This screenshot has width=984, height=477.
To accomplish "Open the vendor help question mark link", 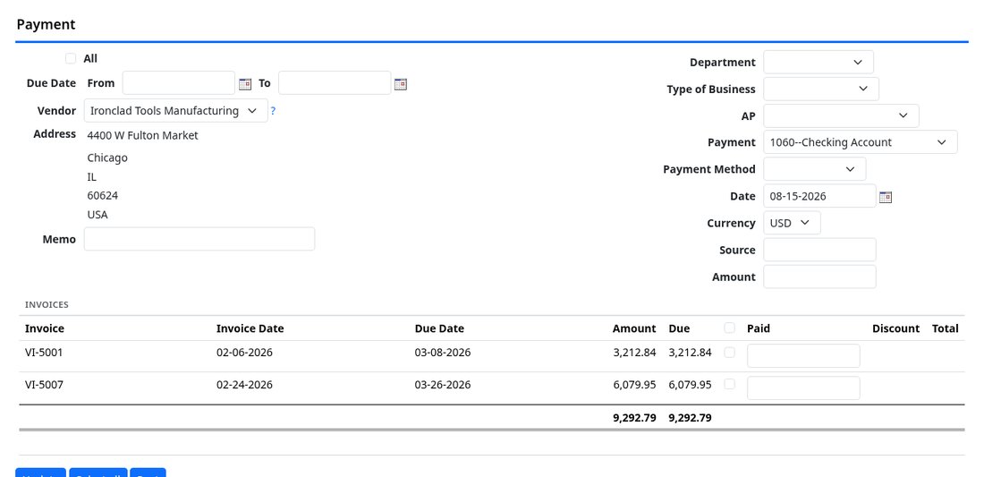I will tap(273, 111).
